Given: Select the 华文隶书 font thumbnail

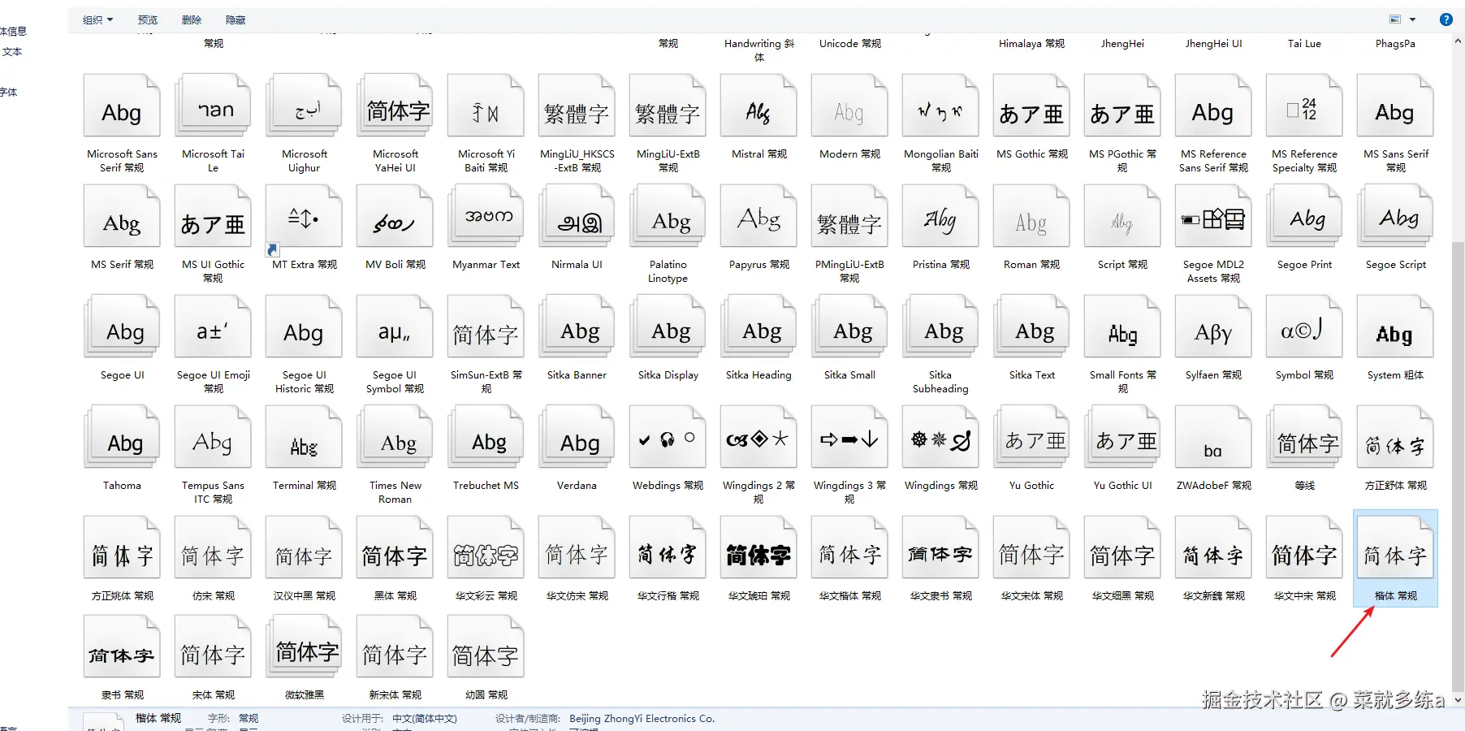Looking at the screenshot, I should click(x=940, y=547).
